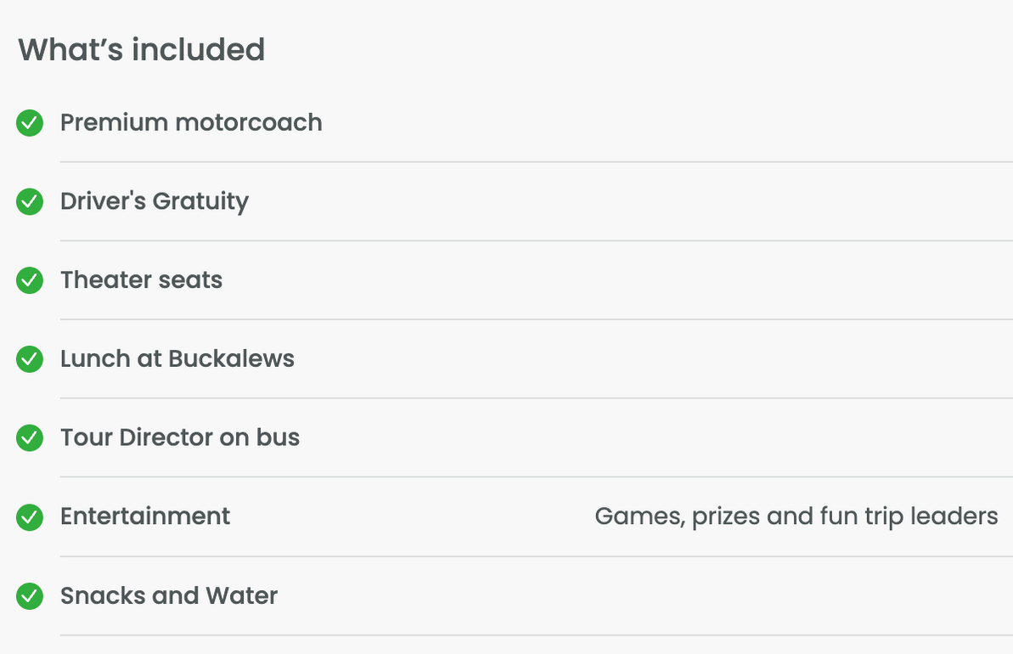Click the checkmark next to Snacks and Water
Screen dimensions: 1013x654
pos(30,596)
